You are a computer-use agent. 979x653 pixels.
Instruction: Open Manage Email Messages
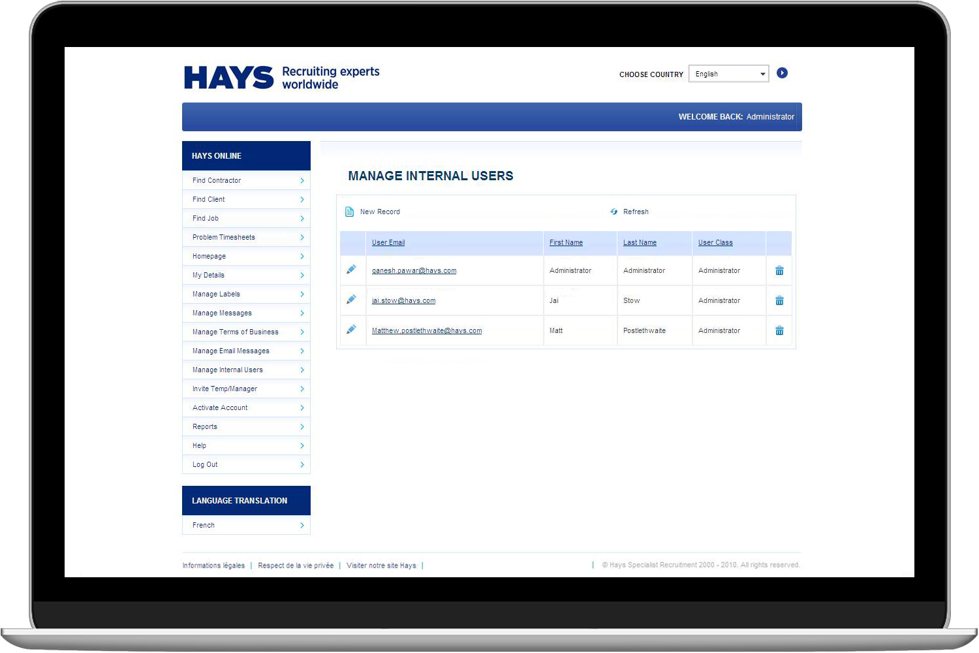246,351
